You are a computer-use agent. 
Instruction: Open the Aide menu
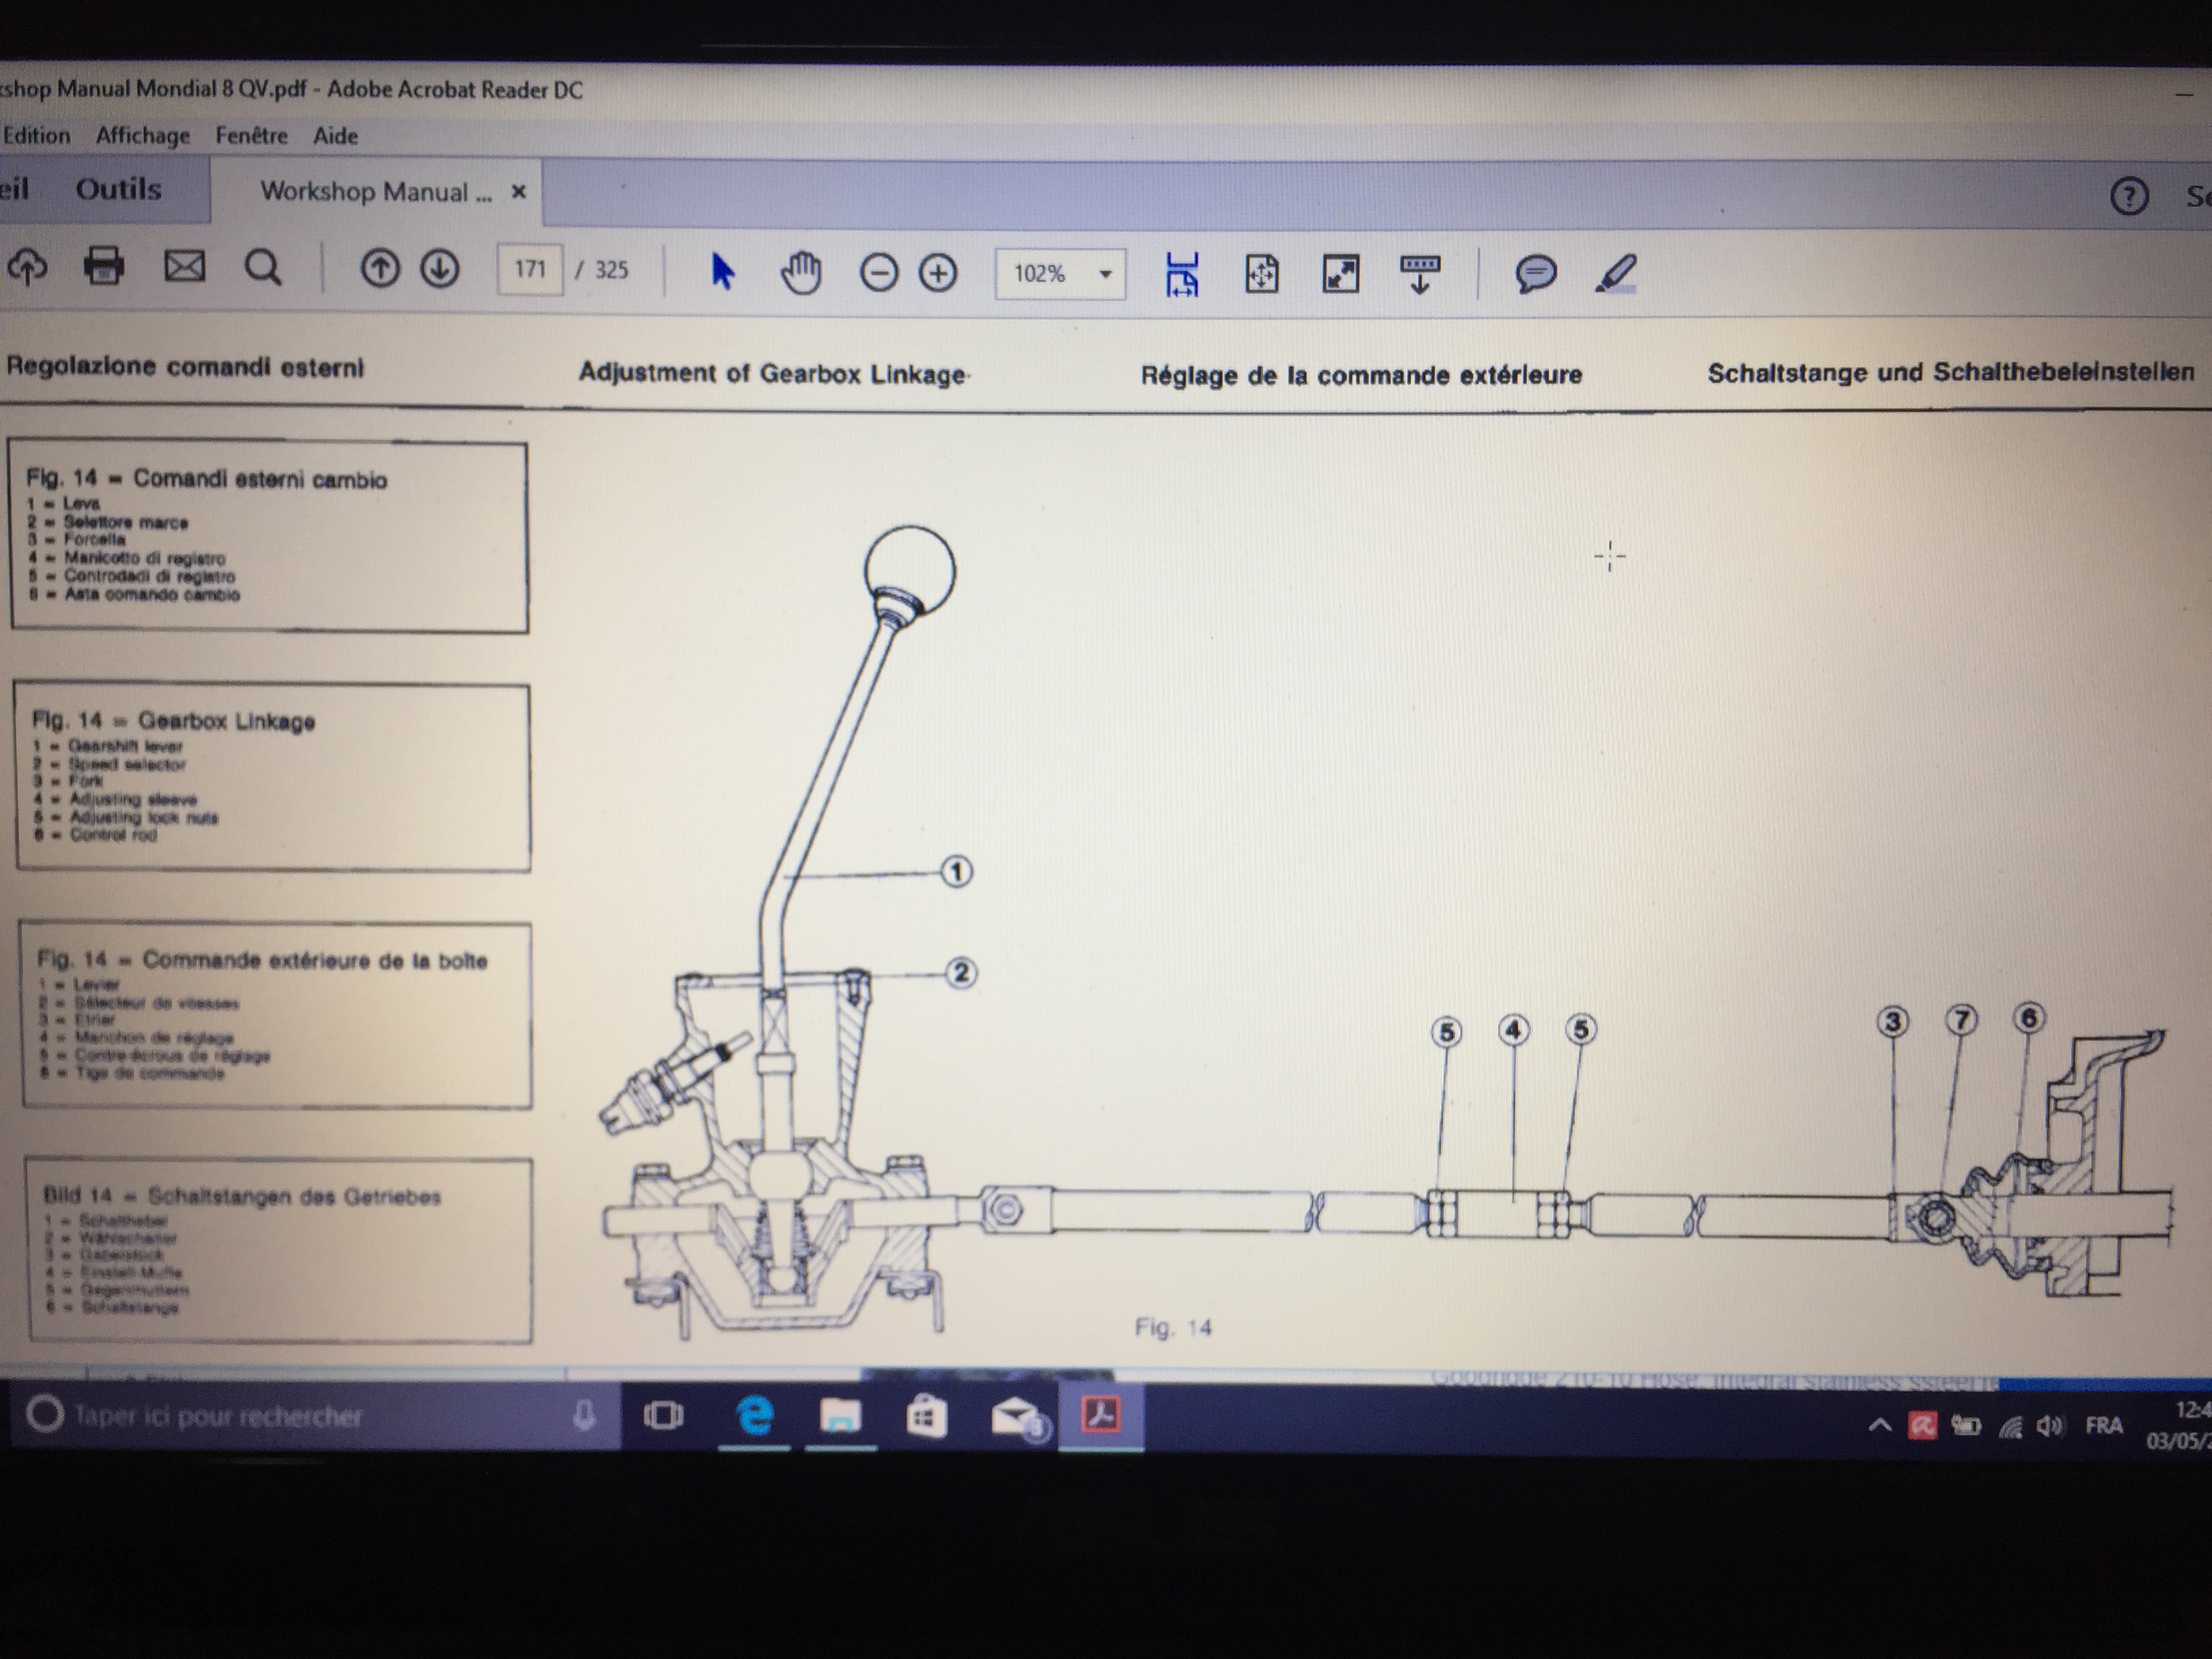point(336,136)
